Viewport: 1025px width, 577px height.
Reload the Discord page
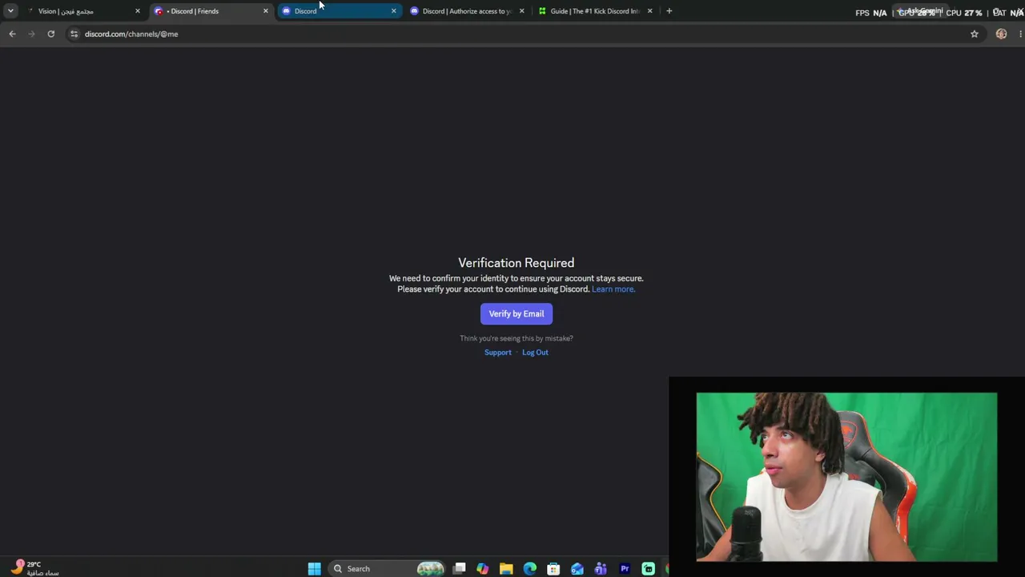[x=50, y=34]
